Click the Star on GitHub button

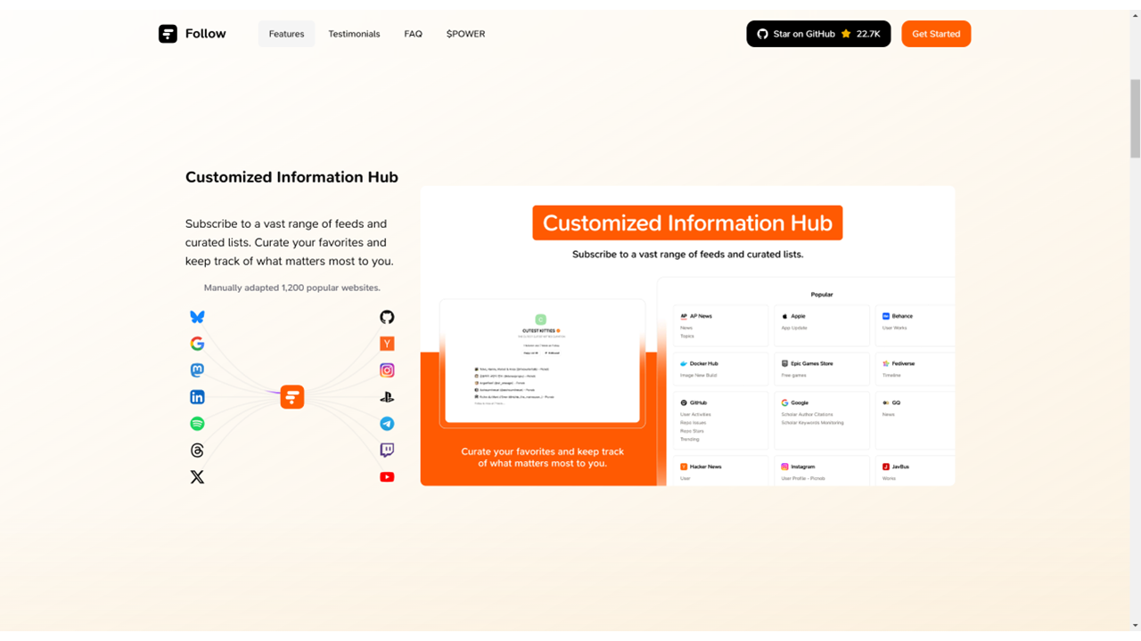click(x=817, y=34)
